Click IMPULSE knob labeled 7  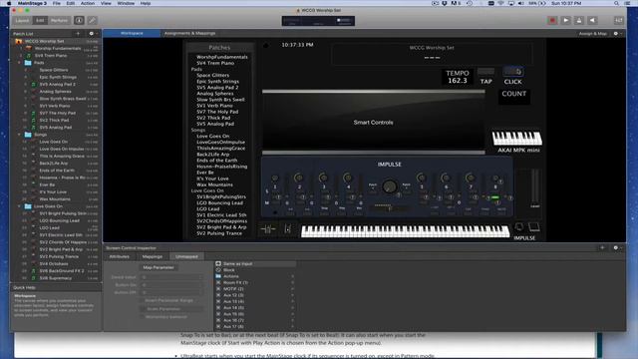[470, 178]
